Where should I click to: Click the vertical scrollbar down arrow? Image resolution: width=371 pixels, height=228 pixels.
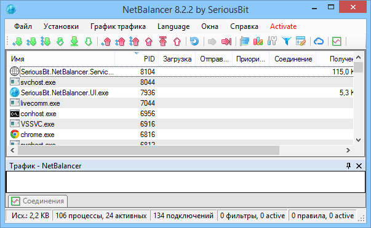[359, 140]
